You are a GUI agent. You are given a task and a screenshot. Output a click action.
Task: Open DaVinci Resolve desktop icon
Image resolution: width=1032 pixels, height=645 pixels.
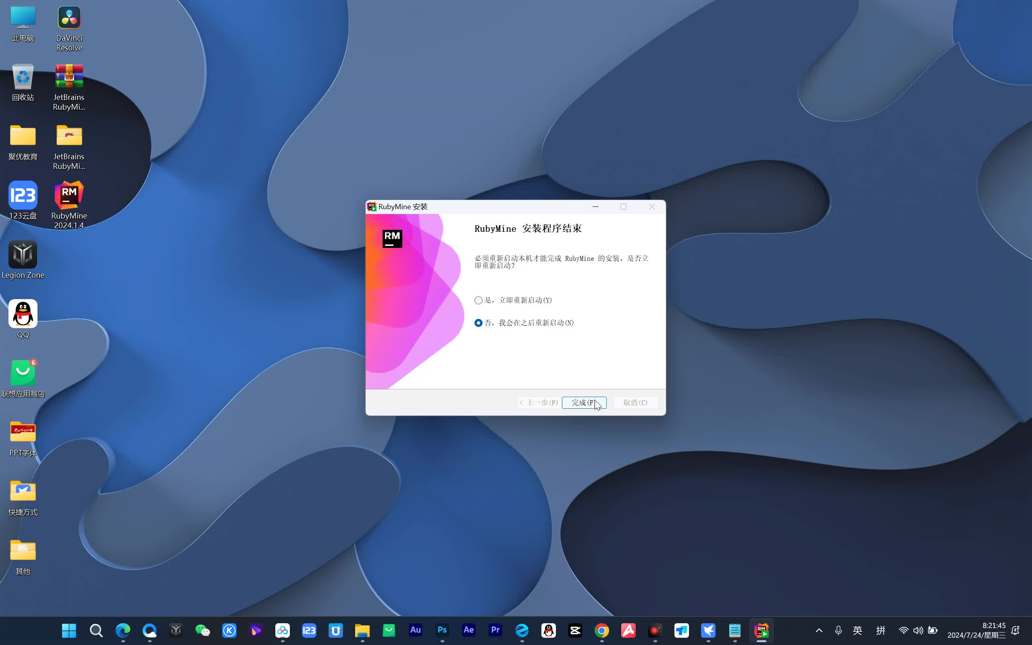pos(69,18)
